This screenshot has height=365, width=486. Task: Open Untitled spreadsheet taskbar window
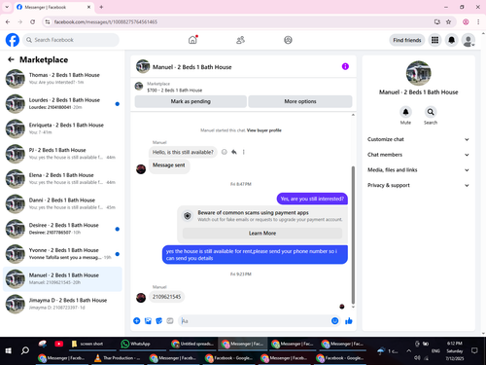(x=193, y=344)
